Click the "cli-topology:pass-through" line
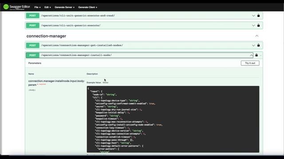 point(114,140)
